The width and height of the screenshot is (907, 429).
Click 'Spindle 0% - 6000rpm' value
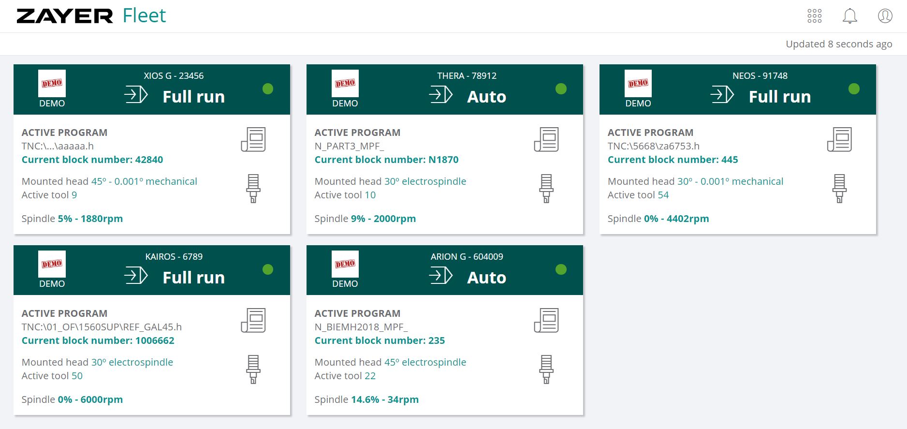[x=90, y=399]
